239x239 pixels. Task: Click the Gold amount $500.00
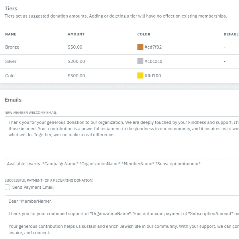[76, 76]
